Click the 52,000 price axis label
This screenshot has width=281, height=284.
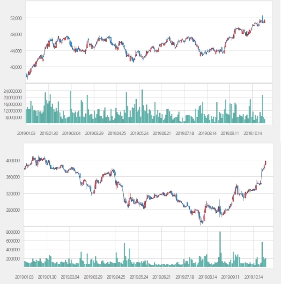click(x=15, y=18)
